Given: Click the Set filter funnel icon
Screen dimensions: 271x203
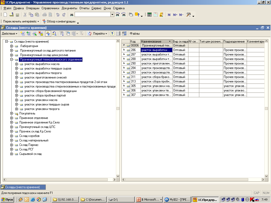Looking at the screenshot, I should (61, 34).
